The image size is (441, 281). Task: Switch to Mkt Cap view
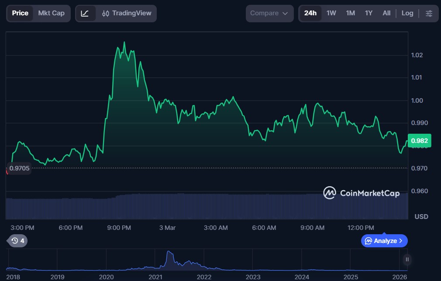51,13
